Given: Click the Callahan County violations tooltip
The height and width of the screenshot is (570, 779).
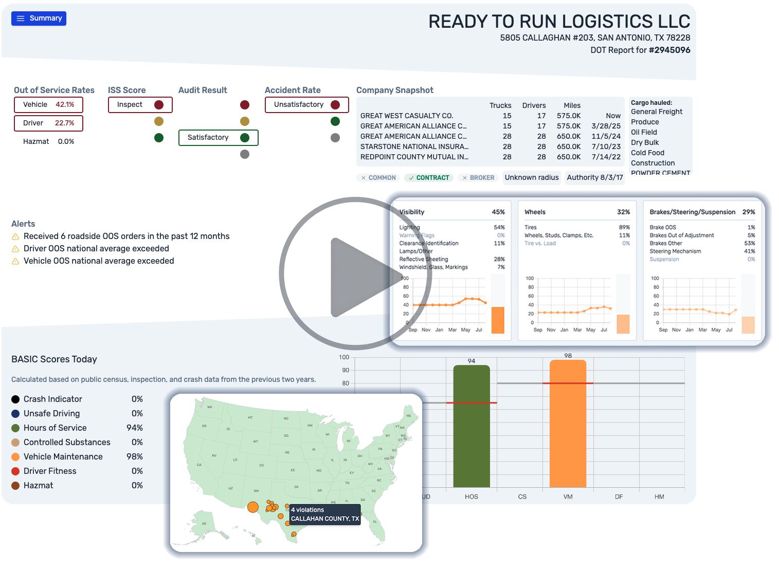Looking at the screenshot, I should [325, 514].
